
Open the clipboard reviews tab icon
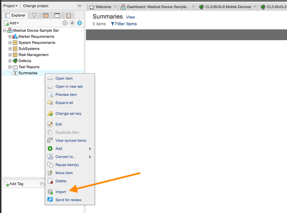pos(69,16)
